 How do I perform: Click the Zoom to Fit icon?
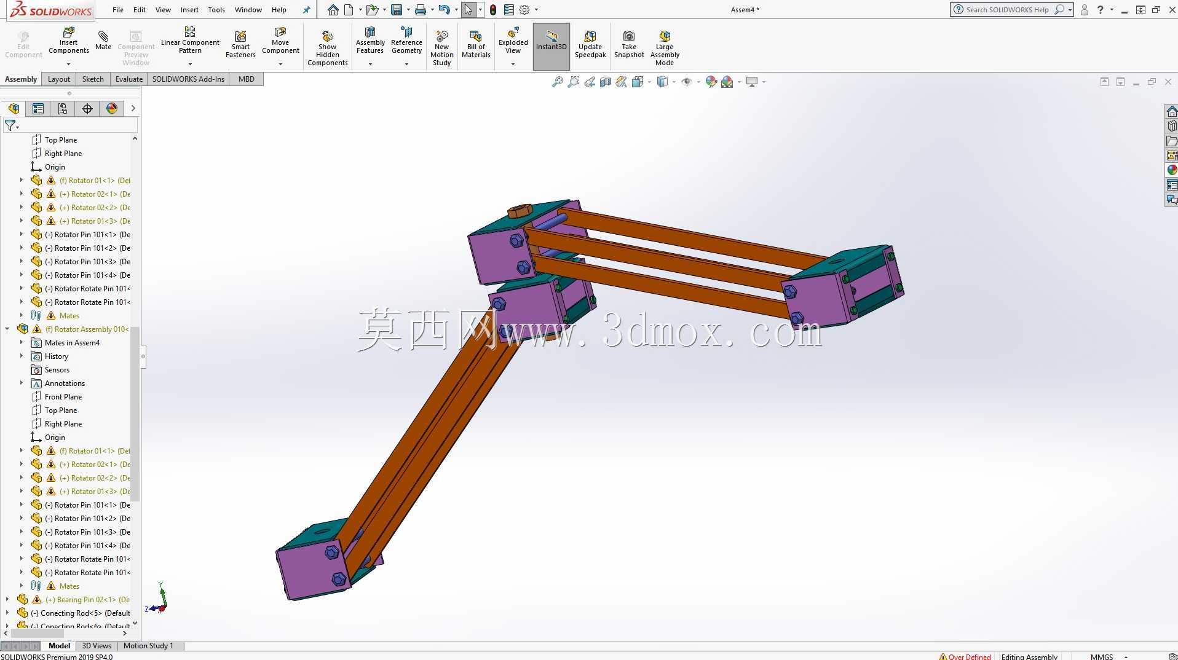pos(558,82)
